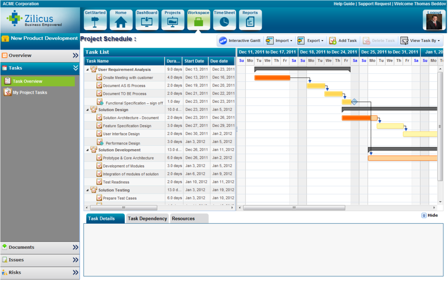Click the Gantt chart horizontal scrollbar
This screenshot has height=282, width=448.
tap(294, 209)
